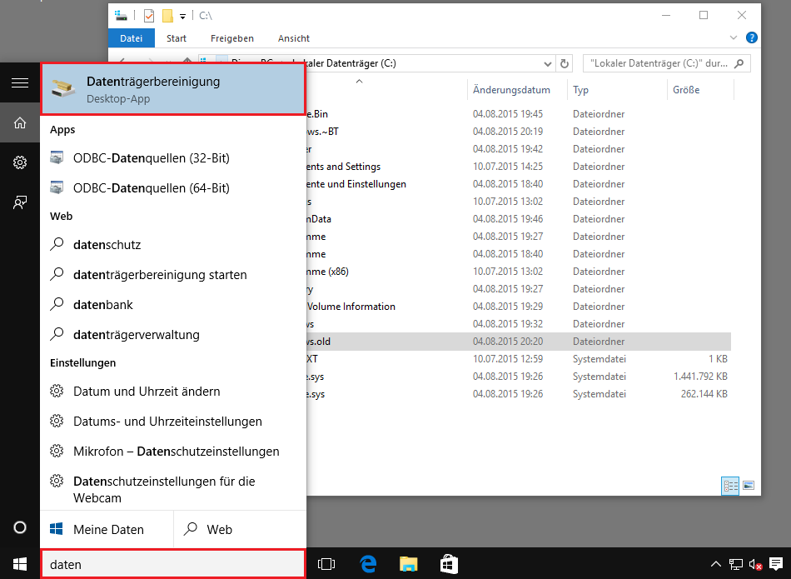Open Explorer help via blue question mark

[x=752, y=37]
